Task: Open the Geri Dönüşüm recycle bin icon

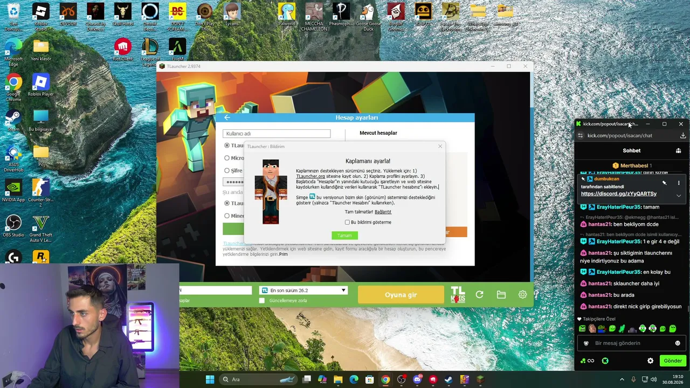Action: tap(13, 18)
